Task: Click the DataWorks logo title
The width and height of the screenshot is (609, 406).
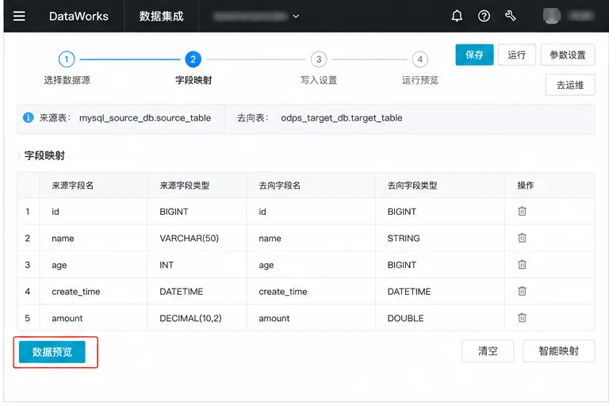Action: pos(79,16)
